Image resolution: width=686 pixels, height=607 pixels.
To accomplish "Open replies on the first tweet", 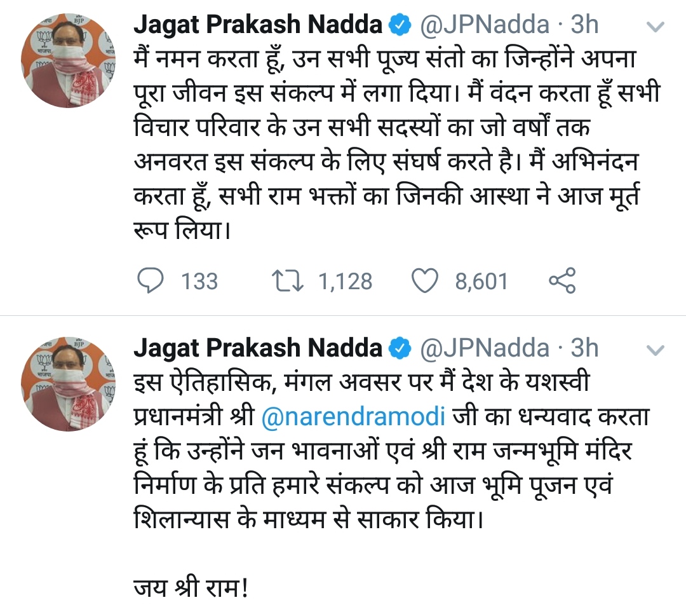I will tap(151, 280).
